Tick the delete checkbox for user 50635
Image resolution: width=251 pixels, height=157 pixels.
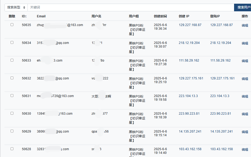12,25
